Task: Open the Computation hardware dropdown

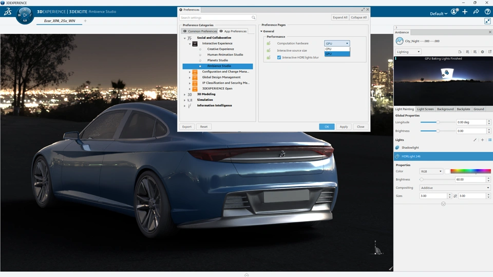Action: pyautogui.click(x=337, y=43)
